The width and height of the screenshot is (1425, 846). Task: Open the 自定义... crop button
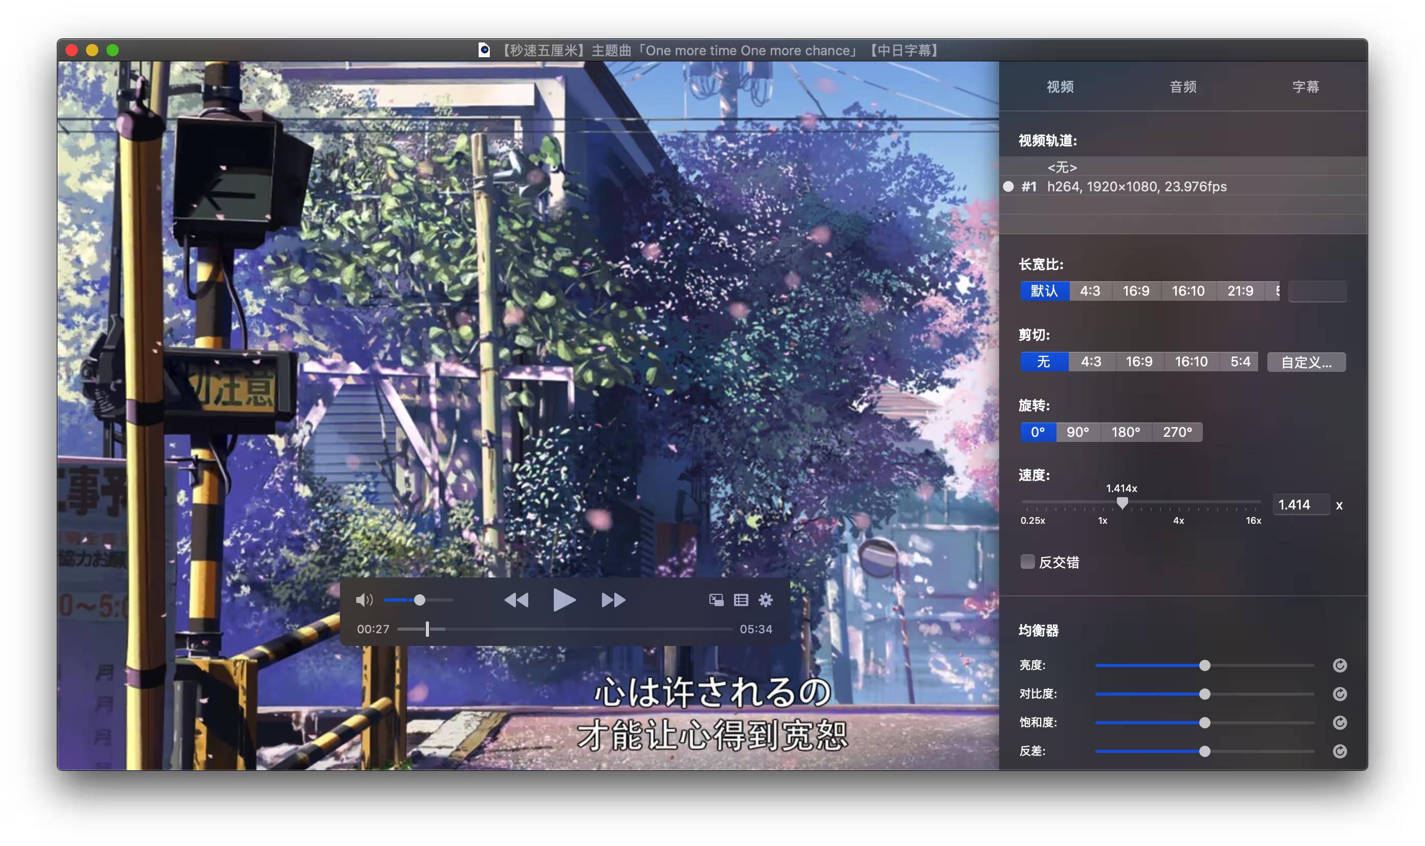point(1306,362)
